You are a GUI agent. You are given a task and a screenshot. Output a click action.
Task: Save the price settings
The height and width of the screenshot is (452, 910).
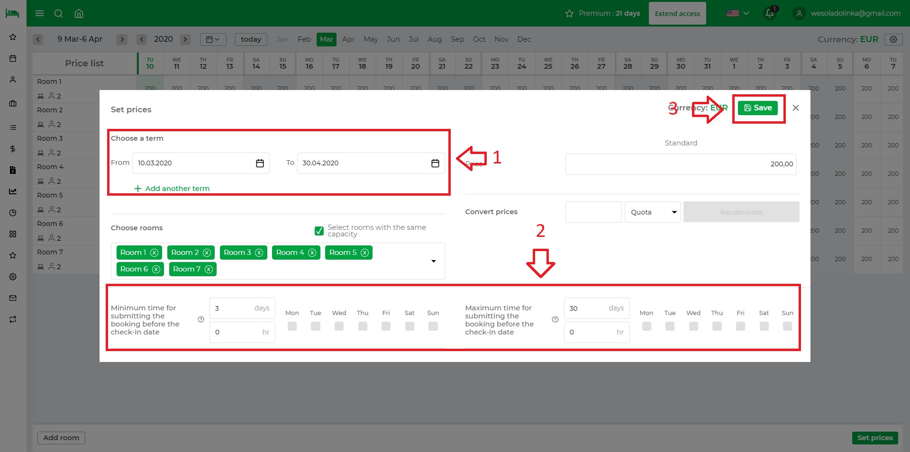pyautogui.click(x=758, y=108)
